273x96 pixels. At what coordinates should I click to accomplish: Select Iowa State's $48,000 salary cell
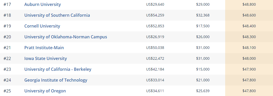(249, 59)
